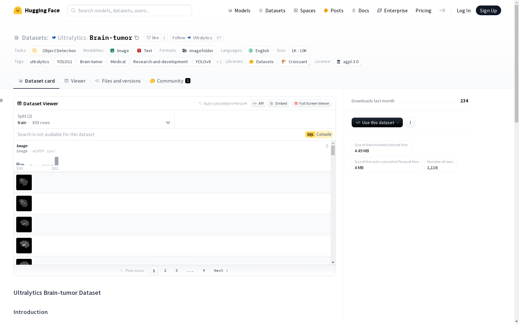Screen dimensions: 519x324
Task: Click the Ultralytics organization avatar in breadcrumb
Action: (54, 38)
